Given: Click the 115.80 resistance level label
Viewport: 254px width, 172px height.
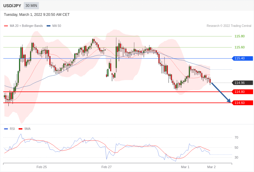Looking at the screenshot, I should [x=240, y=36].
